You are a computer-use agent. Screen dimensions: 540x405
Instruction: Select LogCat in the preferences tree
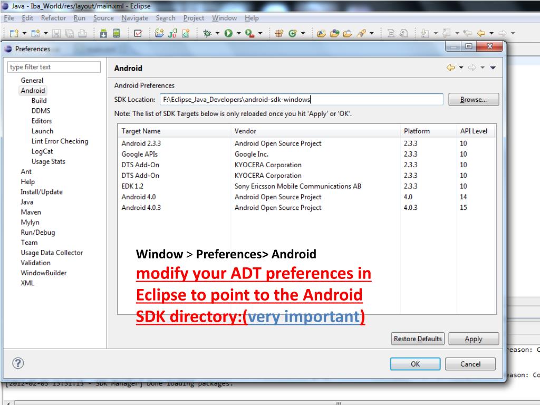[x=42, y=151]
